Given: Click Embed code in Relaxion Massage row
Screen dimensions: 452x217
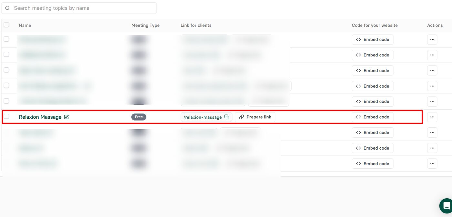Looking at the screenshot, I should point(373,117).
